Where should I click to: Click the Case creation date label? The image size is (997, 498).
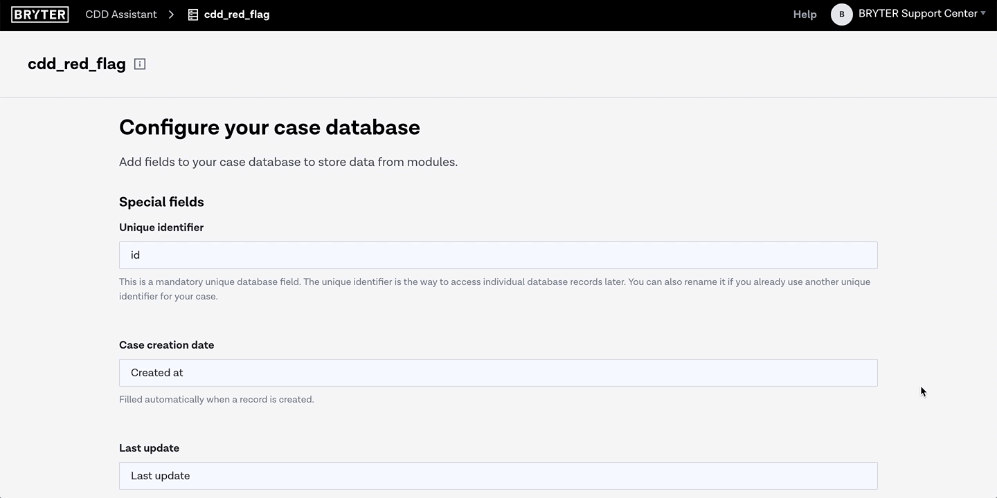click(167, 345)
